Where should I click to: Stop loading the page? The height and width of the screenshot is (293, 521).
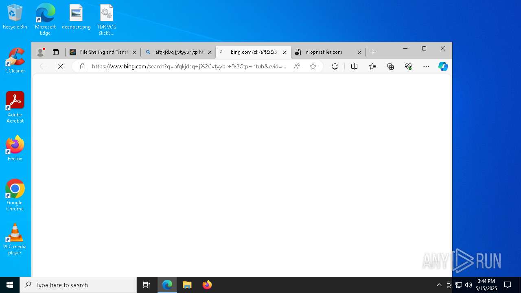click(61, 66)
